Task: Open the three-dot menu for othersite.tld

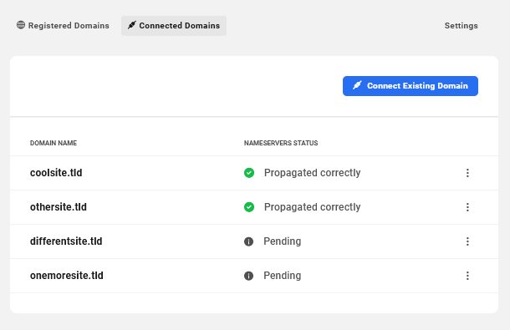Action: 467,207
